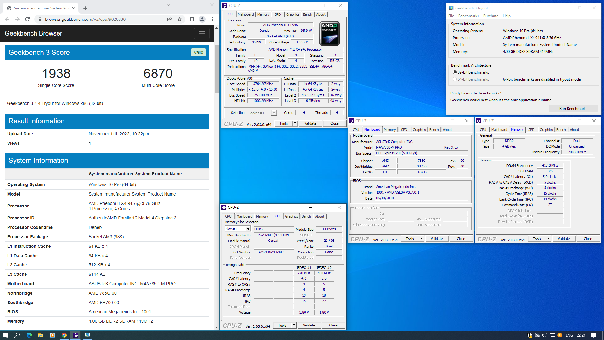The image size is (604, 340).
Task: Select 64-bit benchmarks radio button
Action: pyautogui.click(x=455, y=79)
